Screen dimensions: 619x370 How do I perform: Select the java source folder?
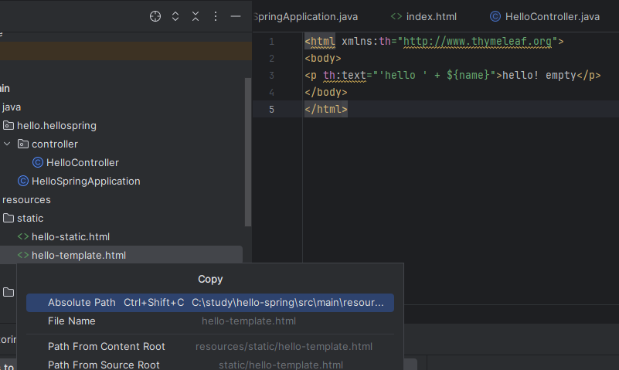click(12, 107)
